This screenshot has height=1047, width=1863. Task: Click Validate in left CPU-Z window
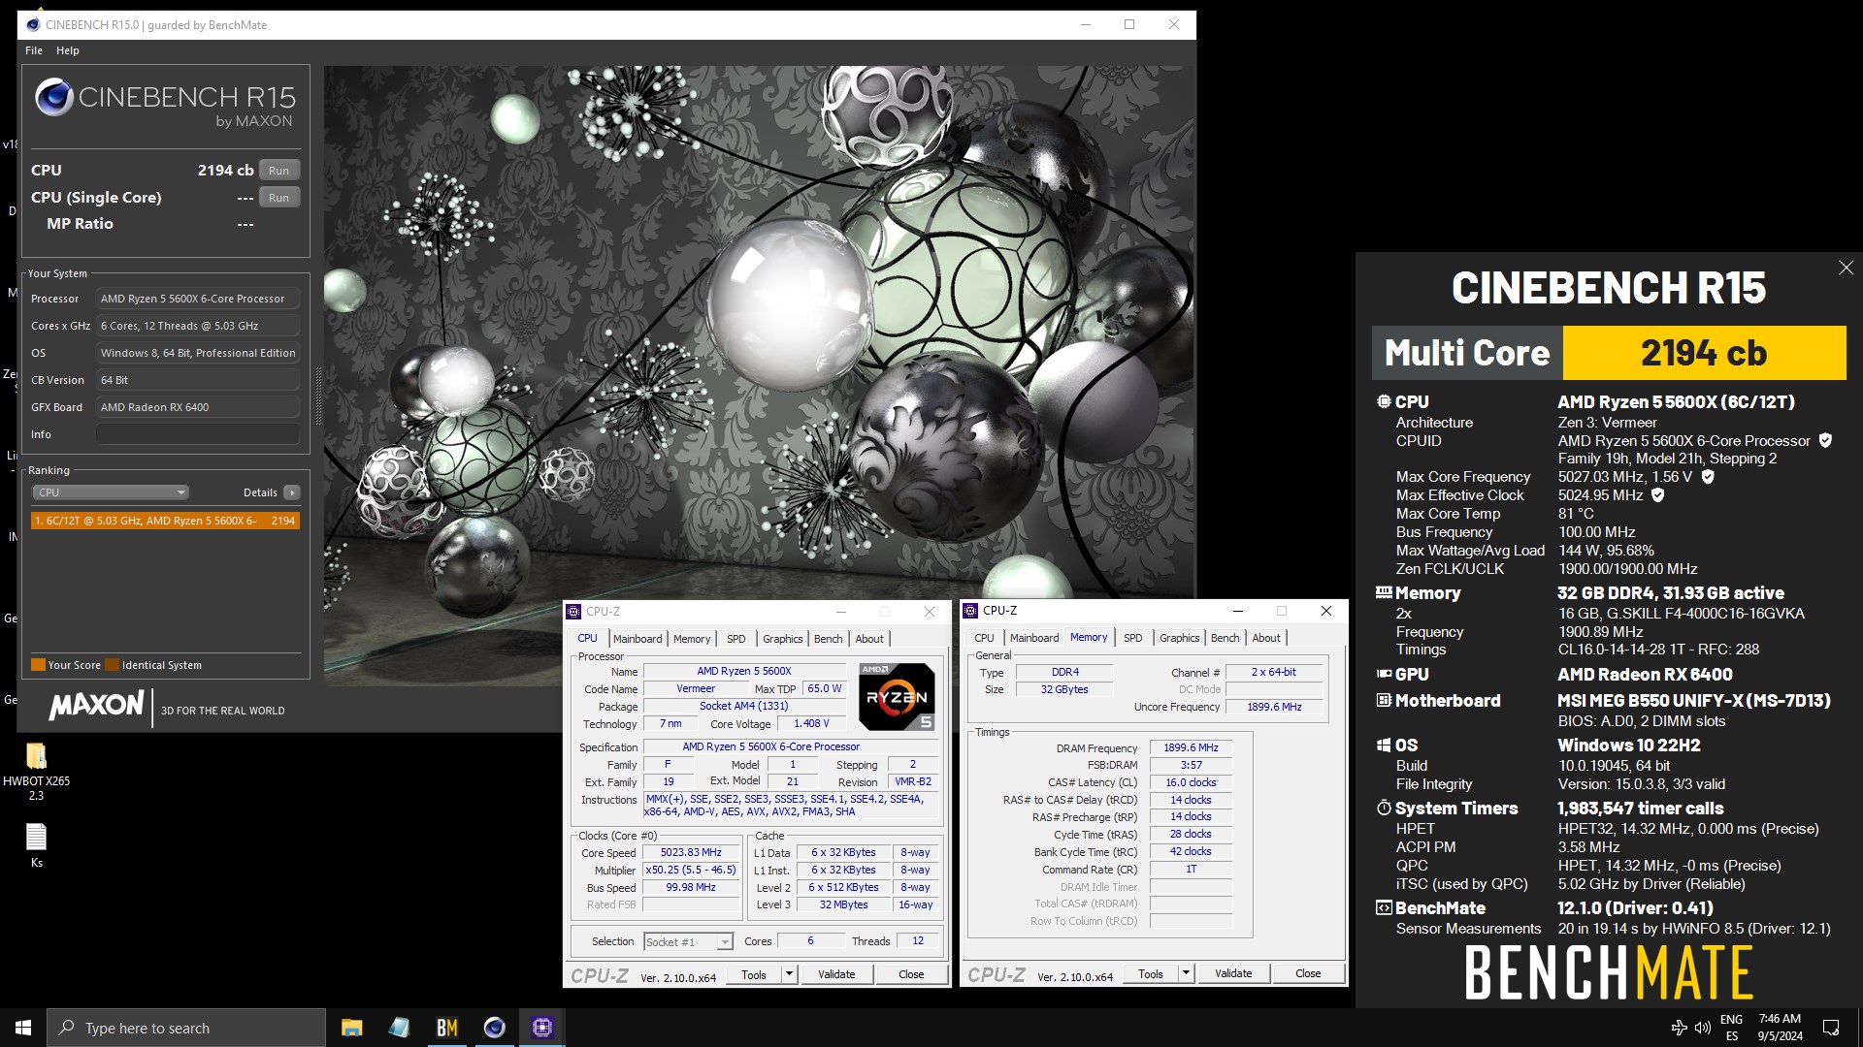tap(836, 975)
